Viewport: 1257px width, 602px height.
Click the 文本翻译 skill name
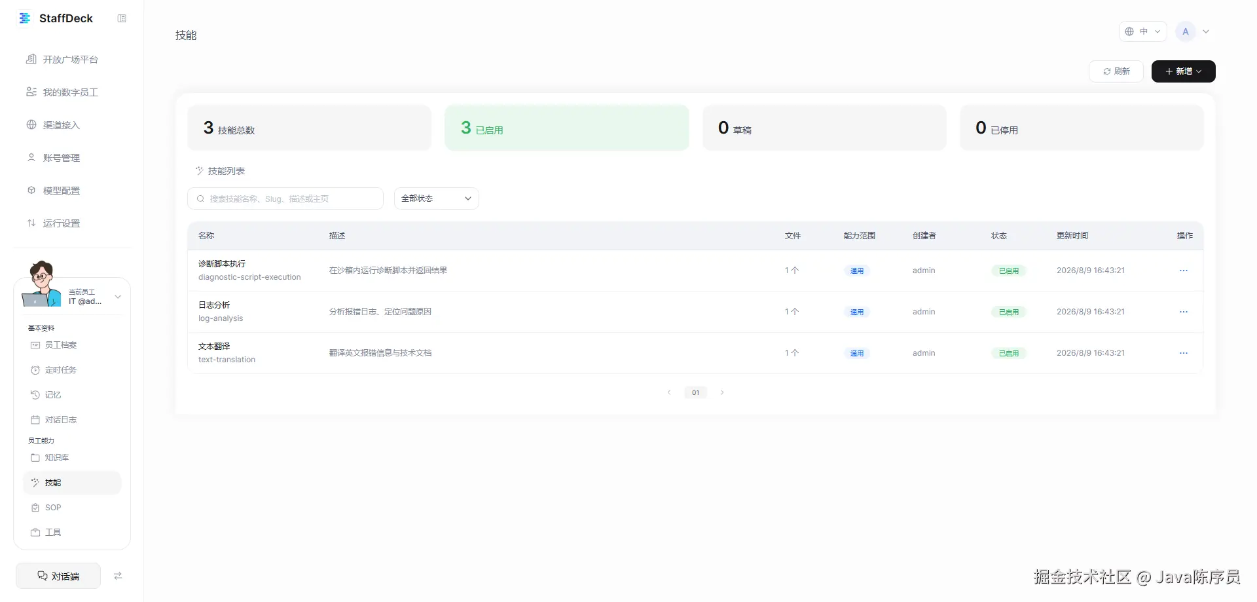(x=214, y=347)
